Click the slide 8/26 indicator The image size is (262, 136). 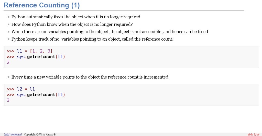254,134
